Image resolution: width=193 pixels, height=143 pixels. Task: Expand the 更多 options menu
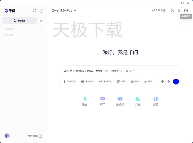(148, 81)
